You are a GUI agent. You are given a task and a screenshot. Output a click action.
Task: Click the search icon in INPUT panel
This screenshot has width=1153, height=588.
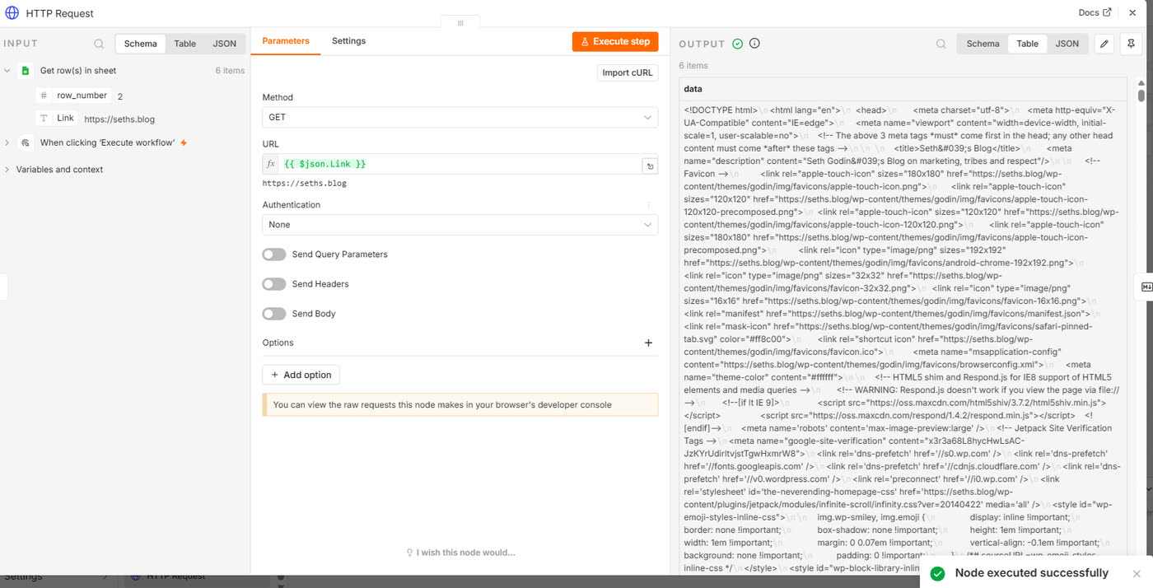tap(99, 44)
